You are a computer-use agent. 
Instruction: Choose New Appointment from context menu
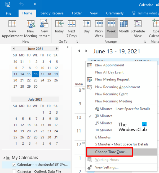121,65
